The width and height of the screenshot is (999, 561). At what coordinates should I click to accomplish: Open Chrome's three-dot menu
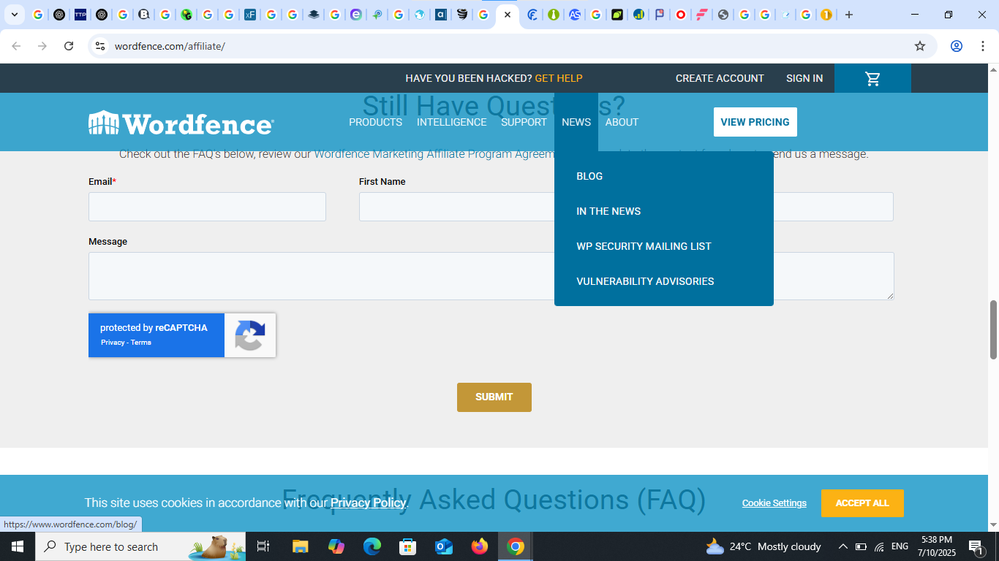983,46
